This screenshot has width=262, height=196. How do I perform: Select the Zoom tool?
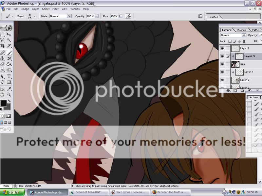click(x=9, y=95)
